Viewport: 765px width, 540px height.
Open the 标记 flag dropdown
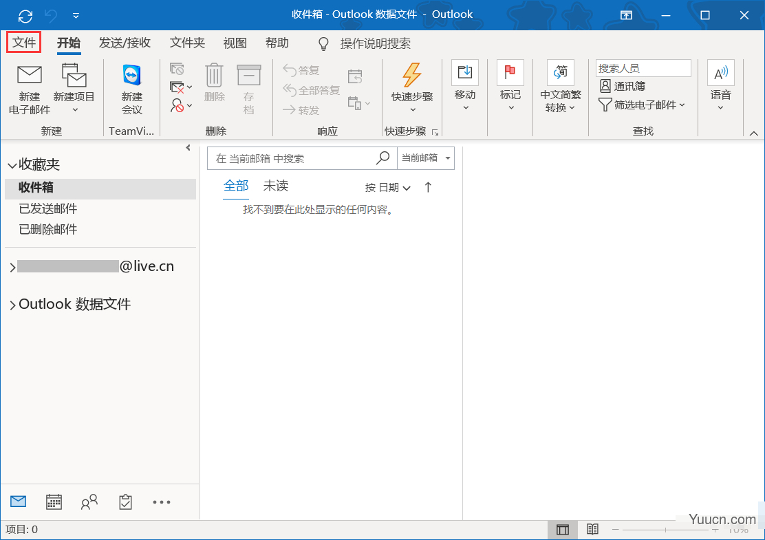(x=510, y=86)
